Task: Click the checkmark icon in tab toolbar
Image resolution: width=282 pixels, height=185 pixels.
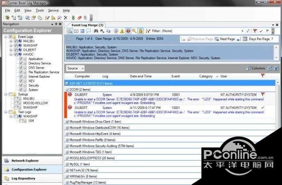Action: pyautogui.click(x=261, y=31)
